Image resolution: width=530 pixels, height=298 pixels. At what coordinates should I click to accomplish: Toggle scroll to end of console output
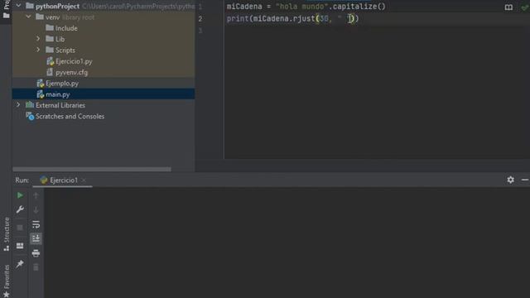coord(36,238)
